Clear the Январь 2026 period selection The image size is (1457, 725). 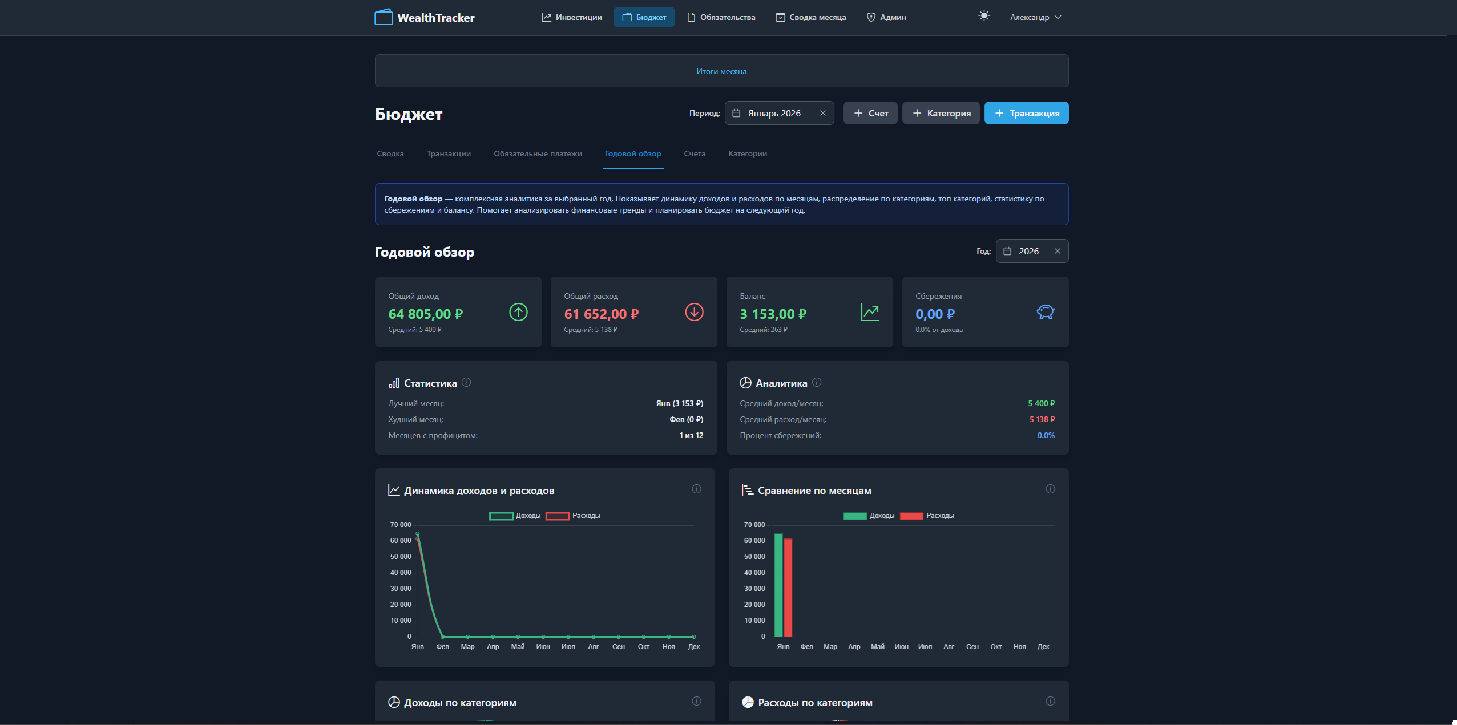coord(823,113)
